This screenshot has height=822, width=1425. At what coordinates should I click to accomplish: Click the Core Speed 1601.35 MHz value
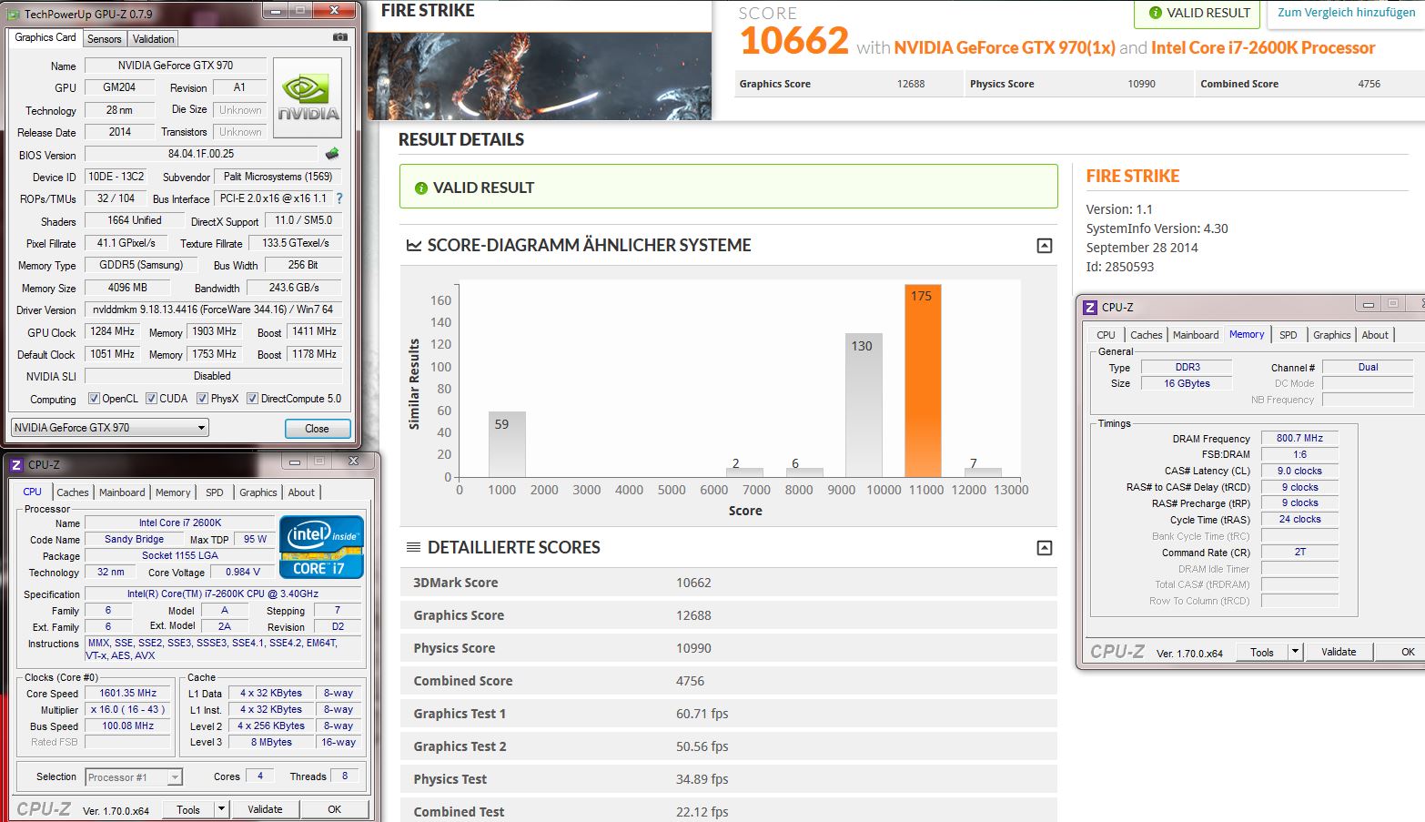tap(128, 694)
